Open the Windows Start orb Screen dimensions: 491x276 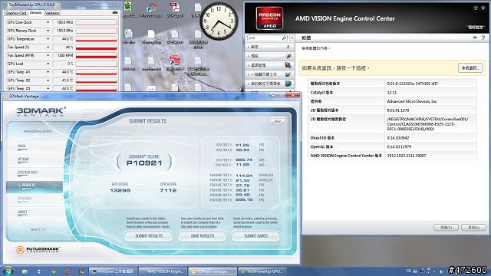[8, 271]
